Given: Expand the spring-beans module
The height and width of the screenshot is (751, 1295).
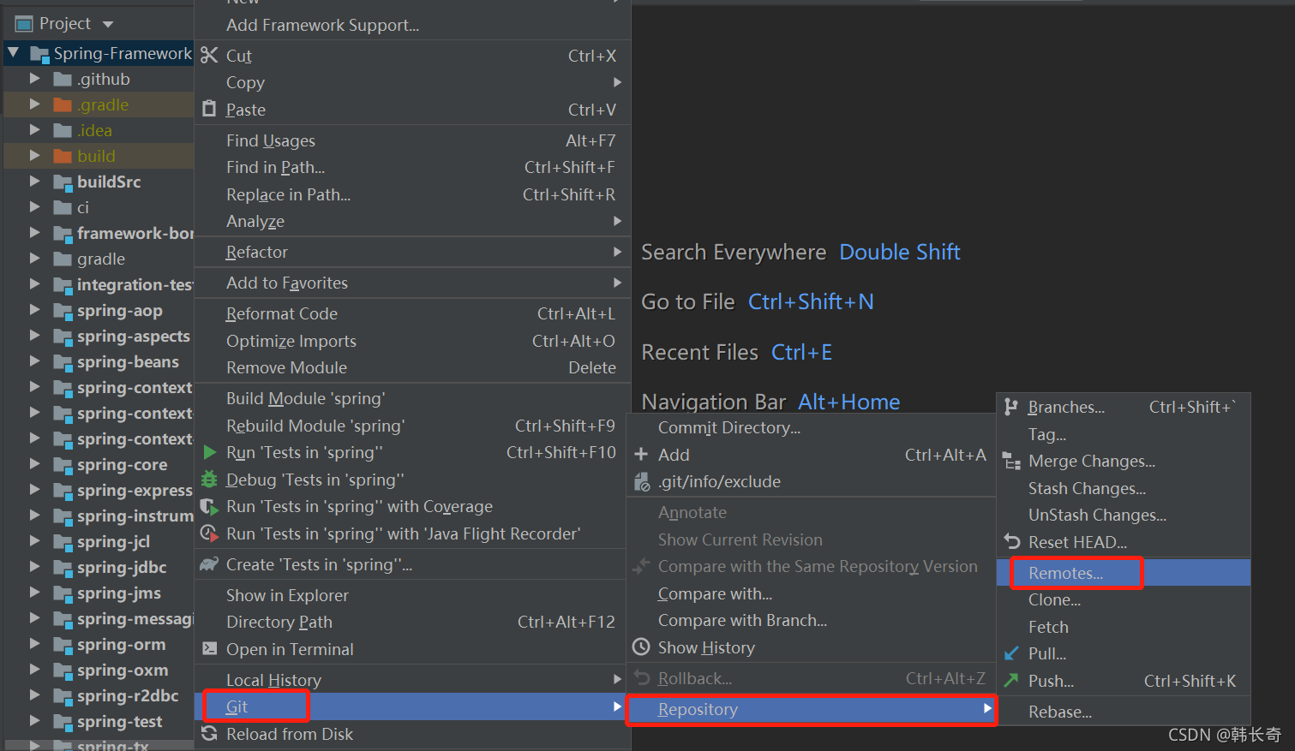Looking at the screenshot, I should [x=35, y=361].
